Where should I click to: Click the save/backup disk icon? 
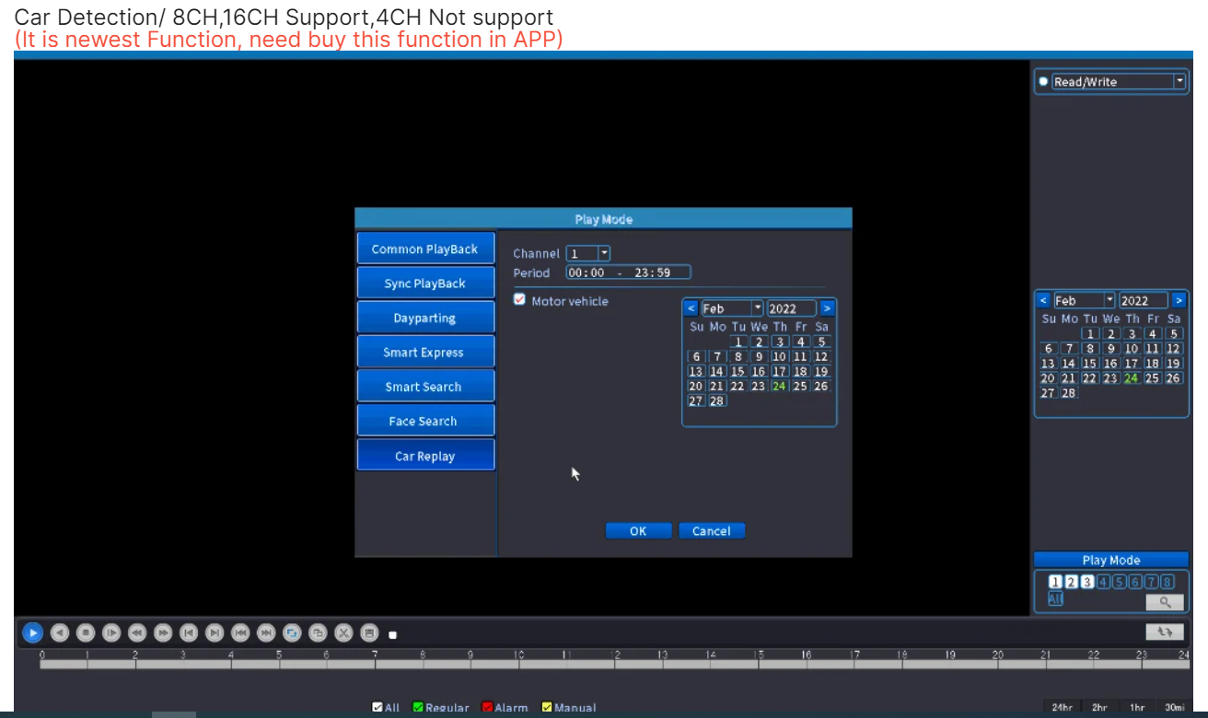pyautogui.click(x=369, y=632)
